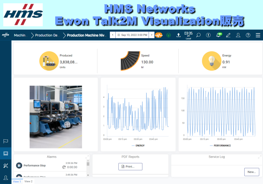This screenshot has height=184, width=263.
Task: Click the production machine photo
Action: tap(56, 117)
